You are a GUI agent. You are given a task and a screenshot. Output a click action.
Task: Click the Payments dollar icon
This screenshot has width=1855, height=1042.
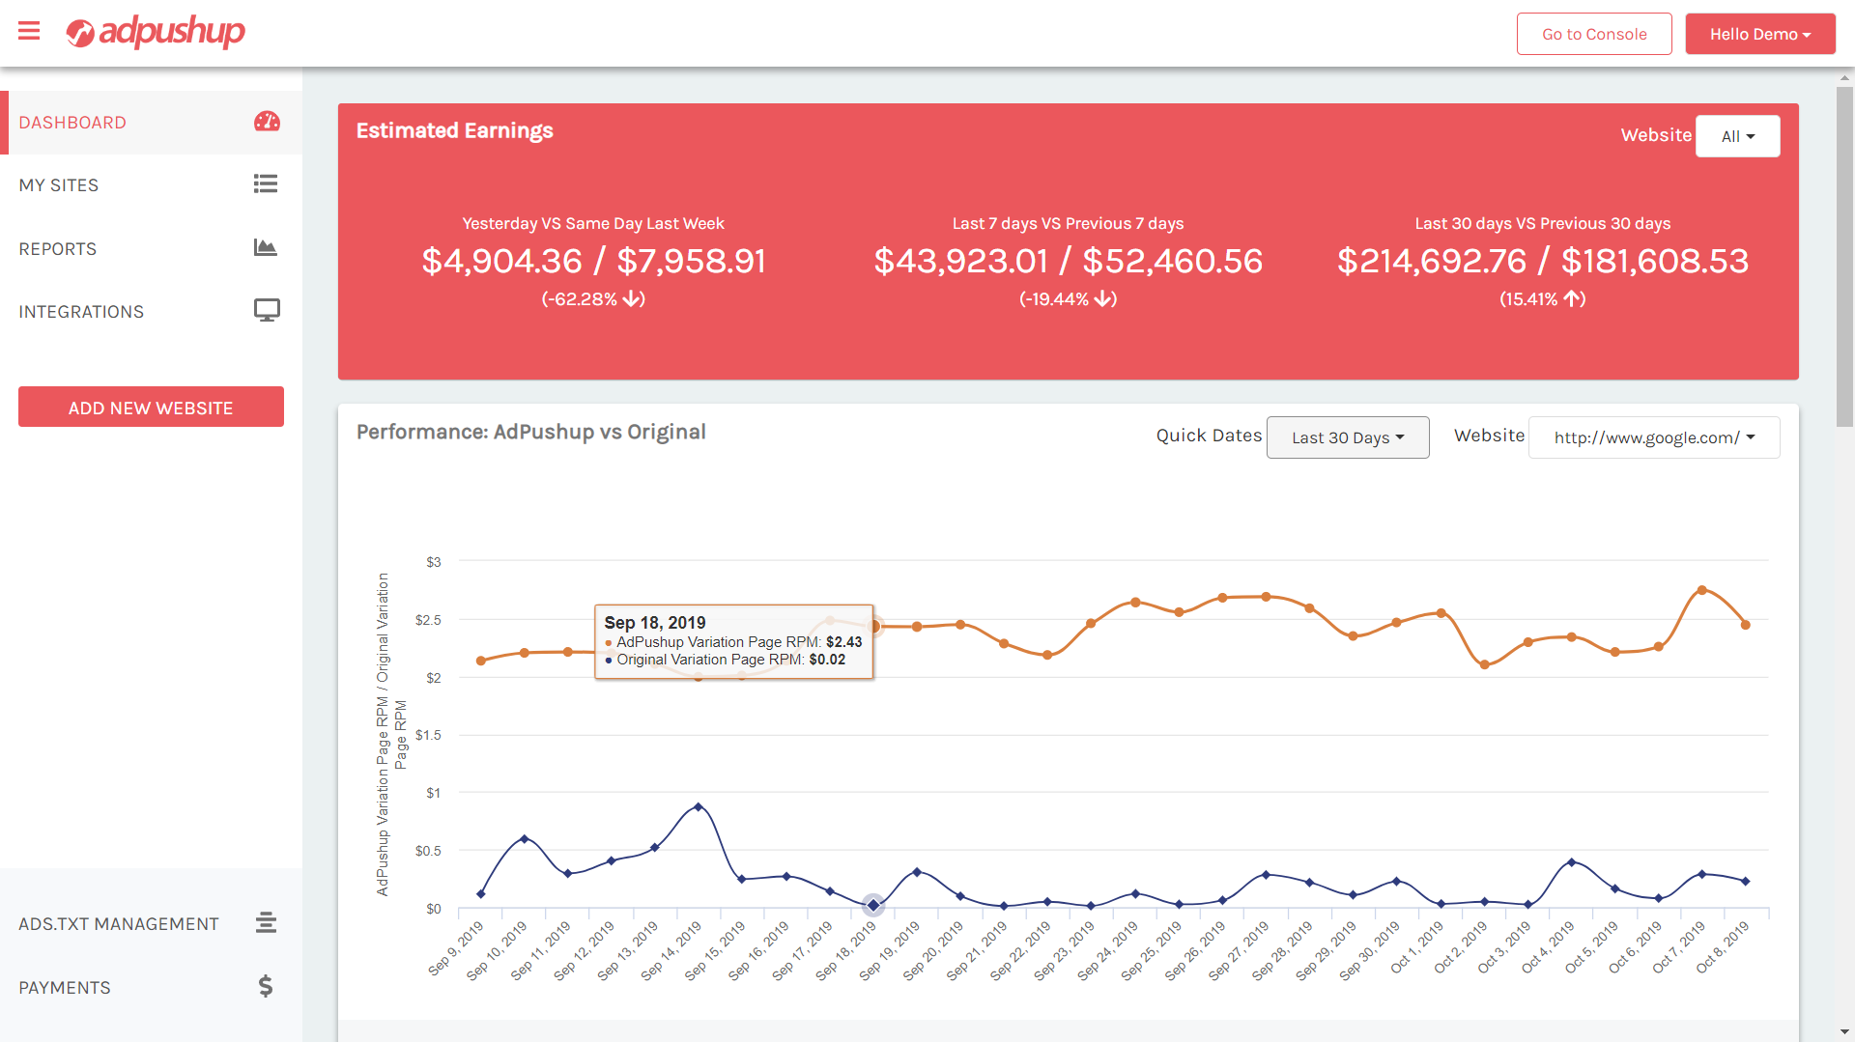266,986
